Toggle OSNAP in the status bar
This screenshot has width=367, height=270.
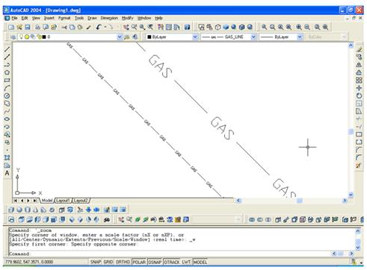[155, 262]
